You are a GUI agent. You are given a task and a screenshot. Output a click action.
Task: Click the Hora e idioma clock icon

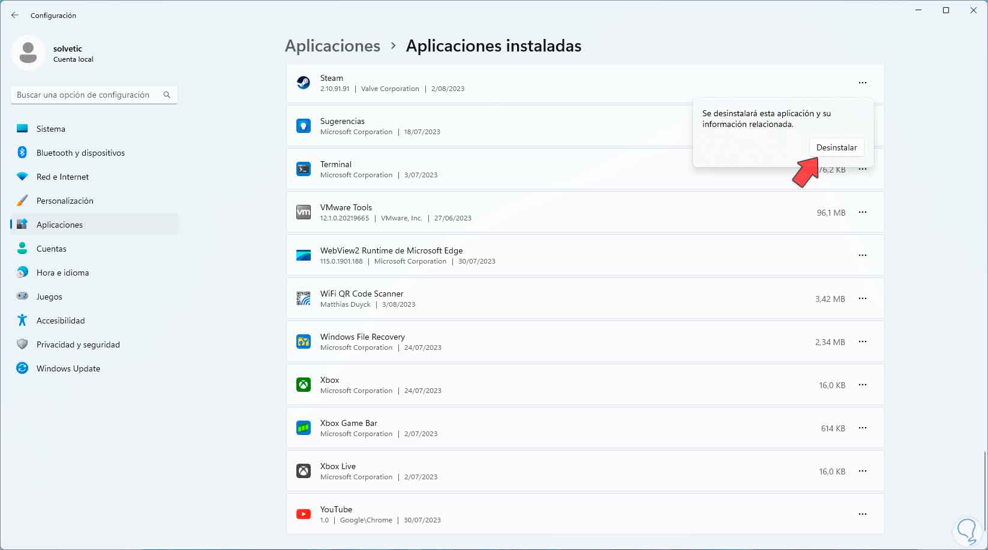22,273
